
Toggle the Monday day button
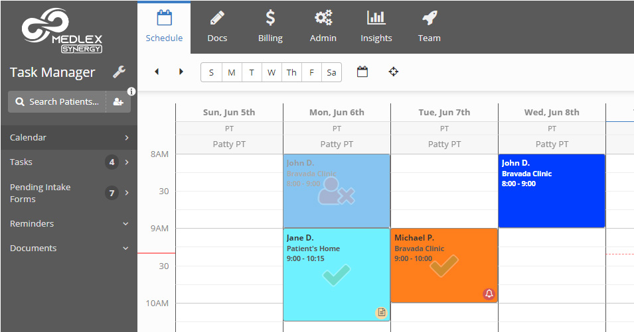point(231,73)
